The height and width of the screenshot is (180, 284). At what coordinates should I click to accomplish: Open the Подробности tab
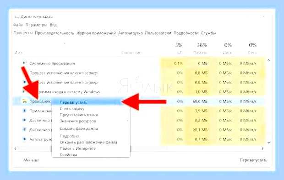186,33
